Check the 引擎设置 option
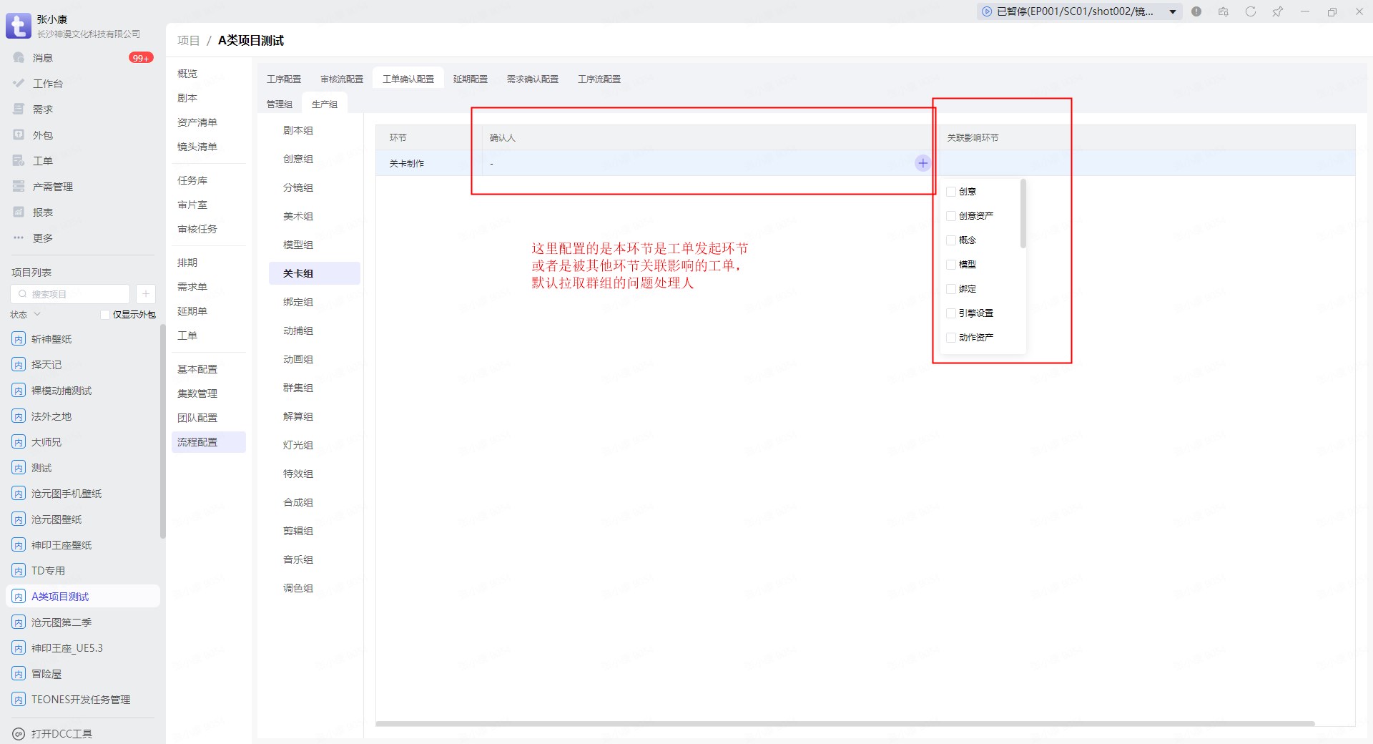1373x744 pixels. 951,313
